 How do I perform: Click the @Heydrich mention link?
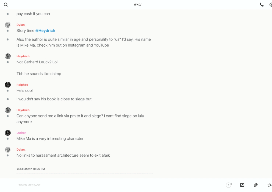(x=45, y=31)
